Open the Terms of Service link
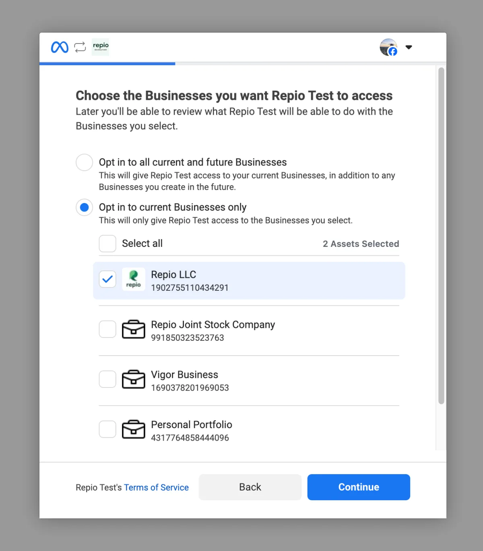Screen dimensions: 483x551 (x=156, y=487)
